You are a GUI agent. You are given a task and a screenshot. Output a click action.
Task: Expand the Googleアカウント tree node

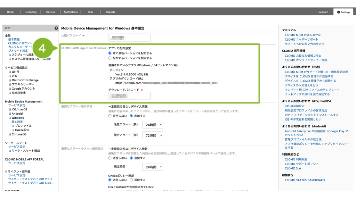click(10, 89)
